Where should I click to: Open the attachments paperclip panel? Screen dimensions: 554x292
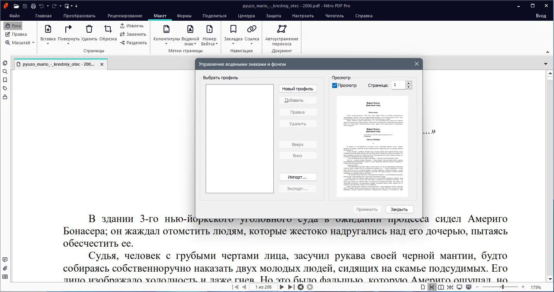click(5, 268)
